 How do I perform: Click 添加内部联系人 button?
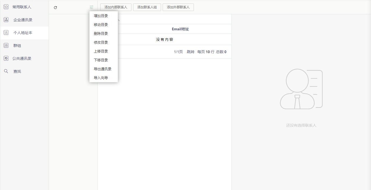116,7
